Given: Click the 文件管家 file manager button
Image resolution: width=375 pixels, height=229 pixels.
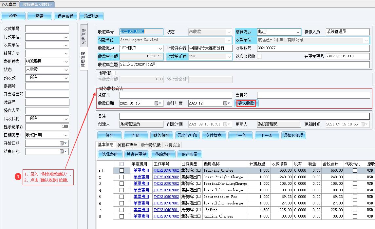Looking at the screenshot, I should coord(213,135).
